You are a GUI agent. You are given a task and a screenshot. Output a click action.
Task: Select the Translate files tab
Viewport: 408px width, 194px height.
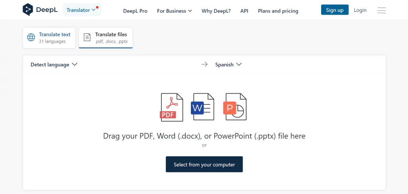pyautogui.click(x=106, y=38)
